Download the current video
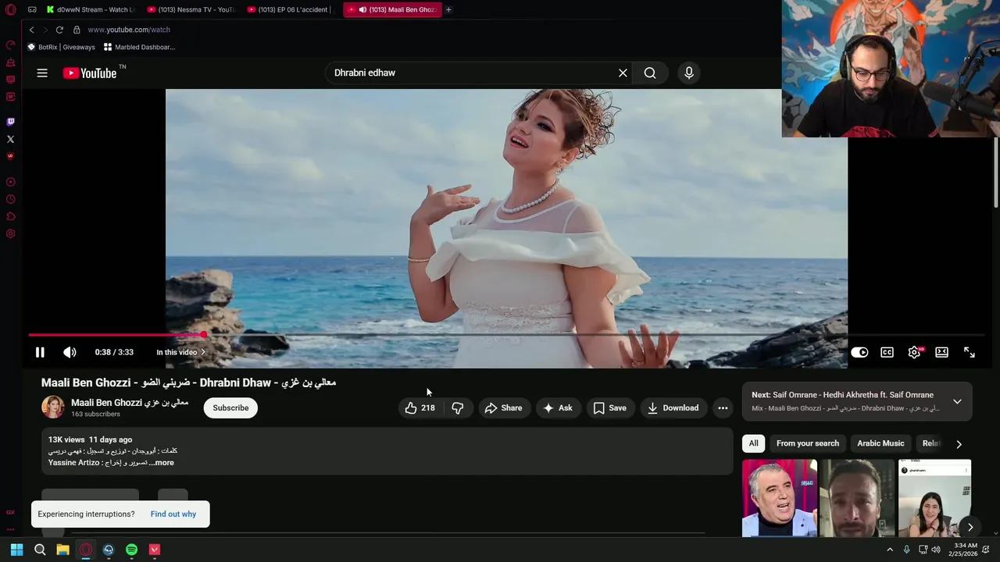 673,407
